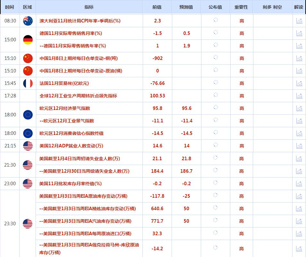Click the 时间 column header
The height and width of the screenshot is (257, 306).
click(x=10, y=7)
